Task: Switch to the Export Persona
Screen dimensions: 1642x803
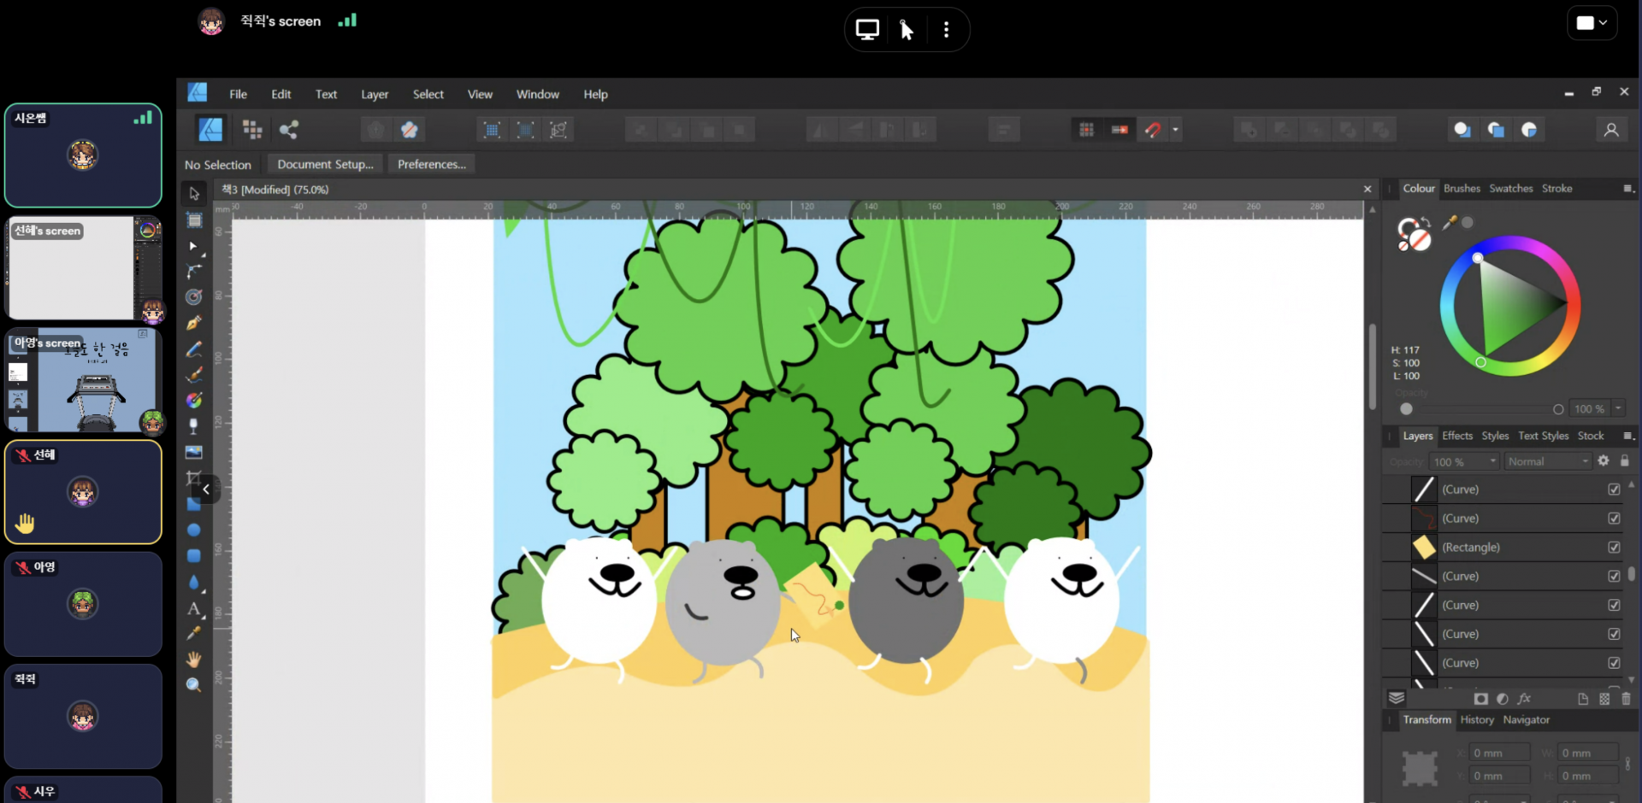Action: [x=289, y=130]
